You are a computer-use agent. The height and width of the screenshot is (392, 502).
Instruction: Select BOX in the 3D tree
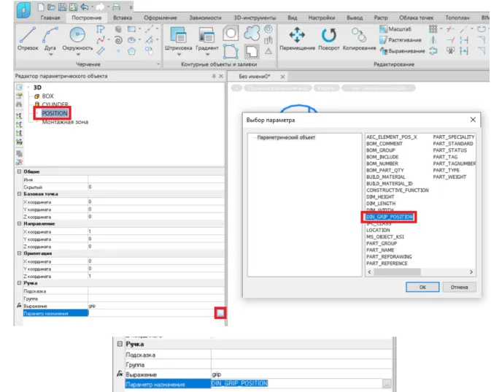click(47, 96)
